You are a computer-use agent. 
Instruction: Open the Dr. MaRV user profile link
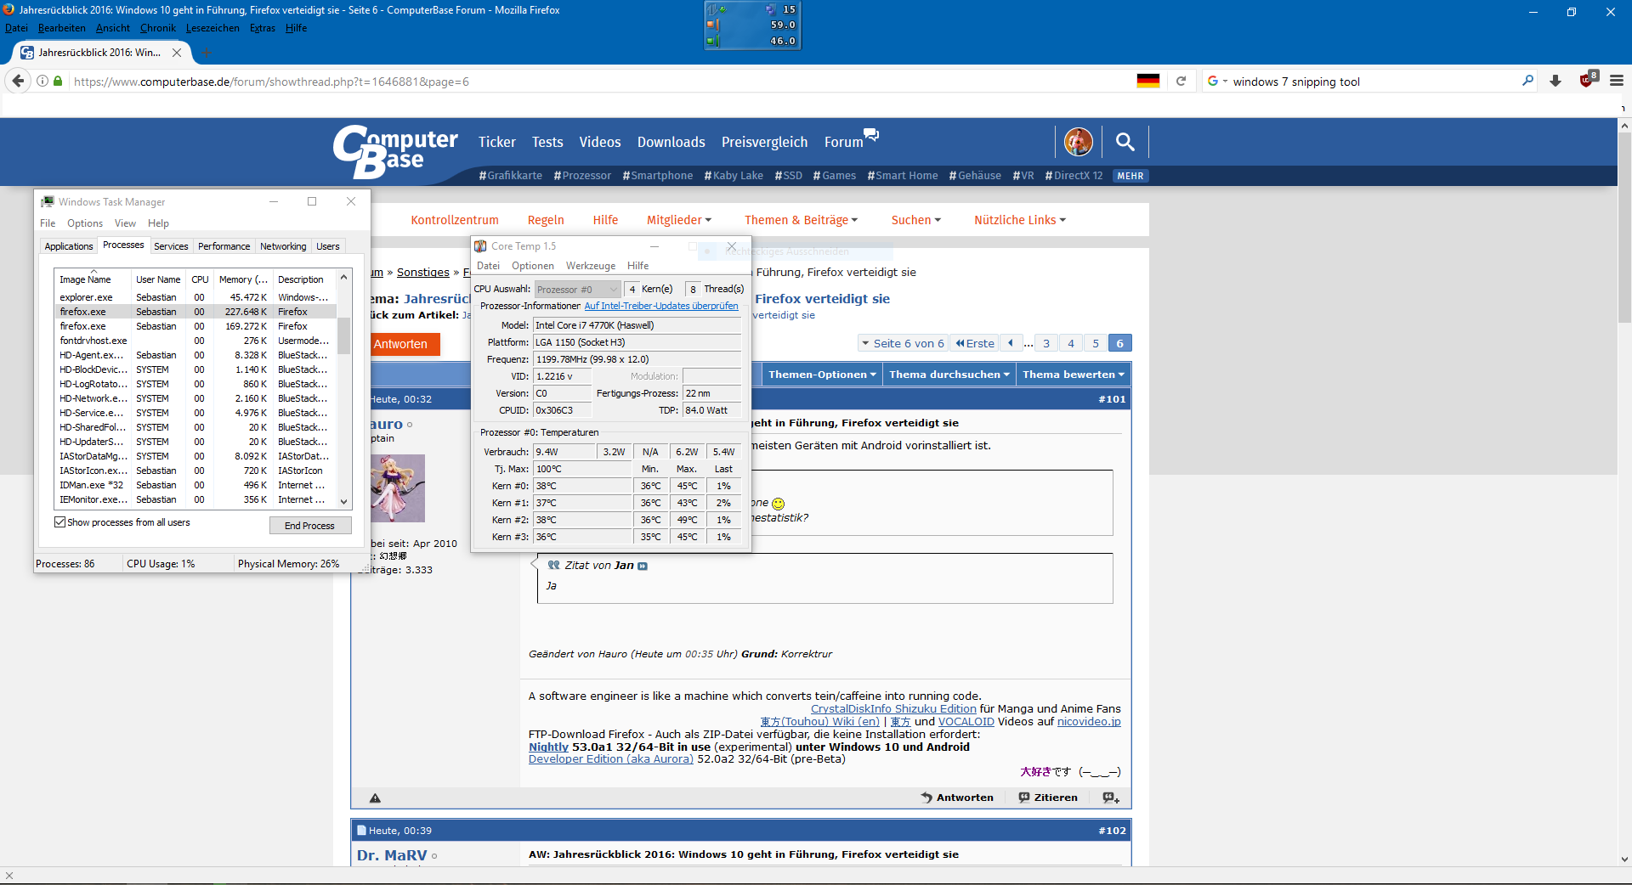392,855
